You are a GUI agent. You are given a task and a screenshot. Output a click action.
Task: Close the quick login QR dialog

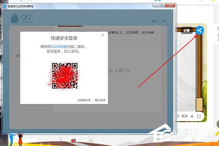tap(103, 35)
